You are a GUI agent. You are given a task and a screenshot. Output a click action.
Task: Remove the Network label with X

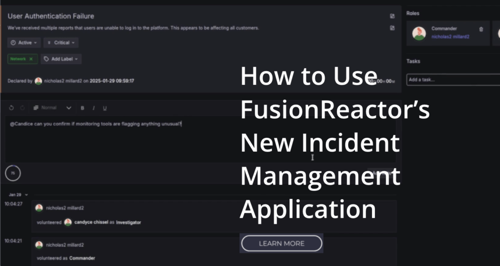coord(31,59)
